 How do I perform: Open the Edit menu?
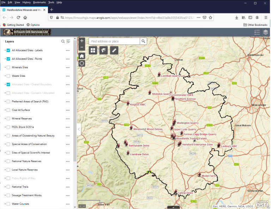tap(10, 2)
